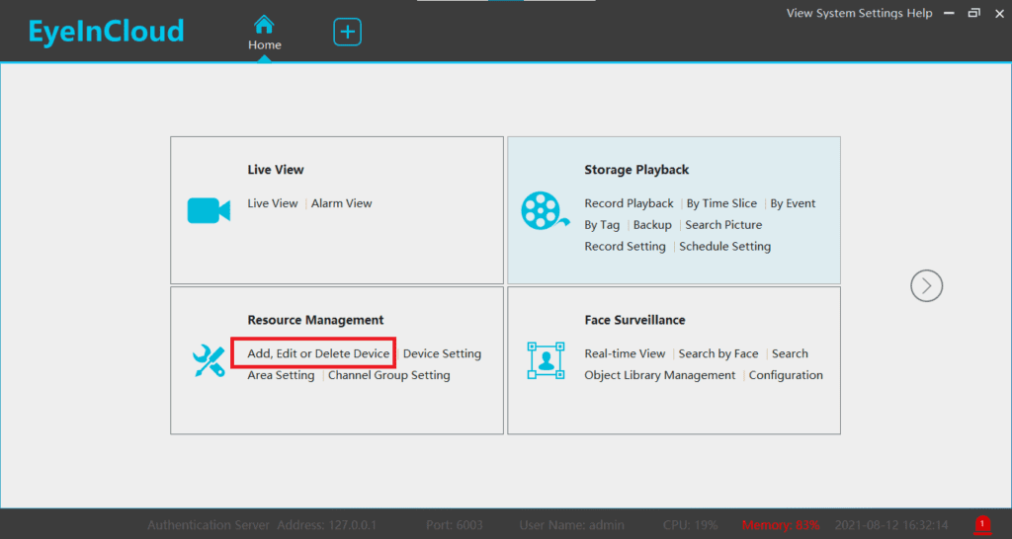Click the Face Surveillance heading
The image size is (1012, 539).
pos(634,320)
